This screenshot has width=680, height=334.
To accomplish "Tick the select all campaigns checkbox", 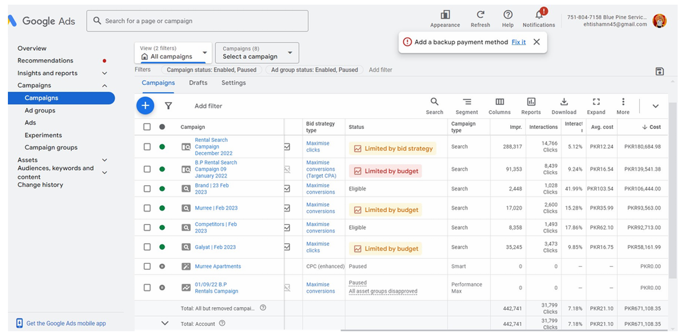I will pos(147,127).
